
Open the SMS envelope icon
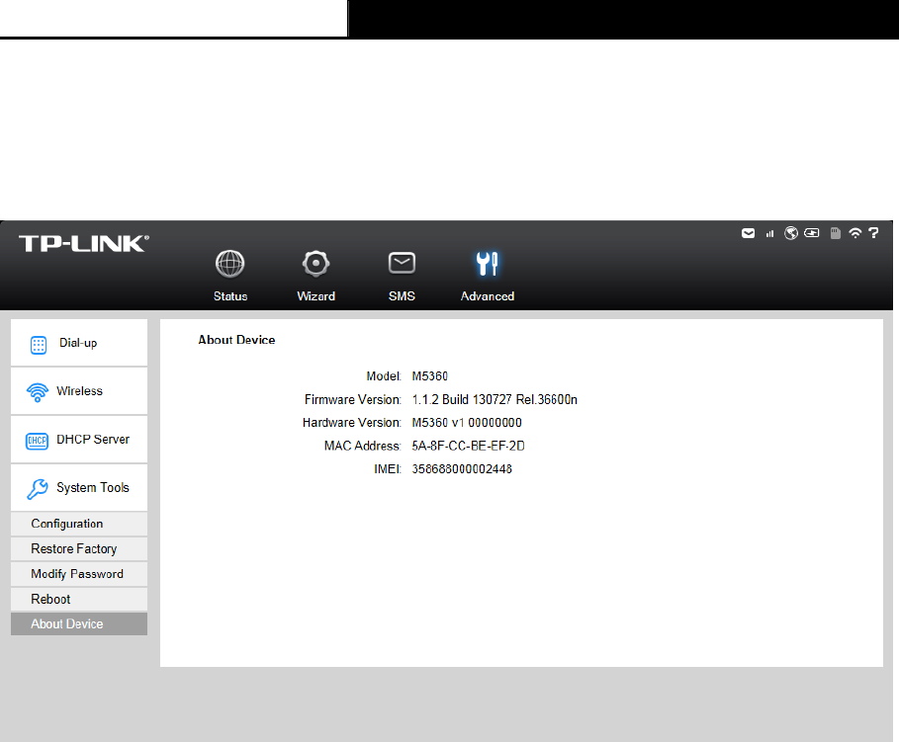[x=402, y=264]
